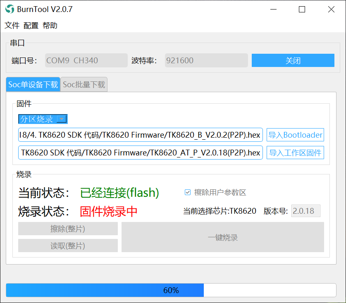Expand the 分区烧录 mode dropdown
Screen dimensions: 346x303
pos(43,119)
